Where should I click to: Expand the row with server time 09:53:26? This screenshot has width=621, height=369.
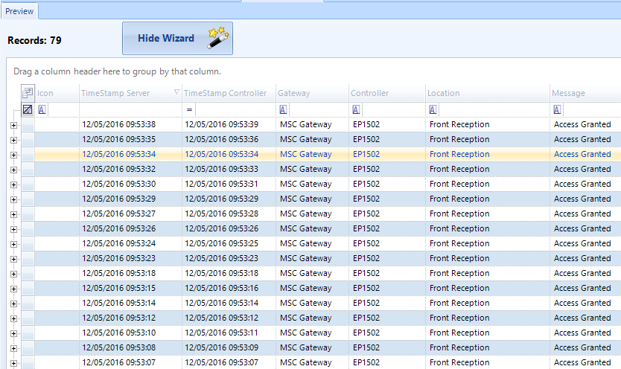point(14,229)
